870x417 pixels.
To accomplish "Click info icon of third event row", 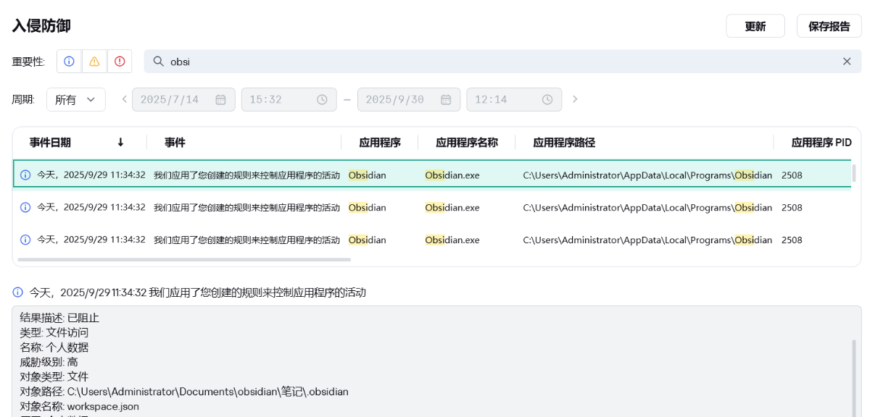I will coord(25,240).
